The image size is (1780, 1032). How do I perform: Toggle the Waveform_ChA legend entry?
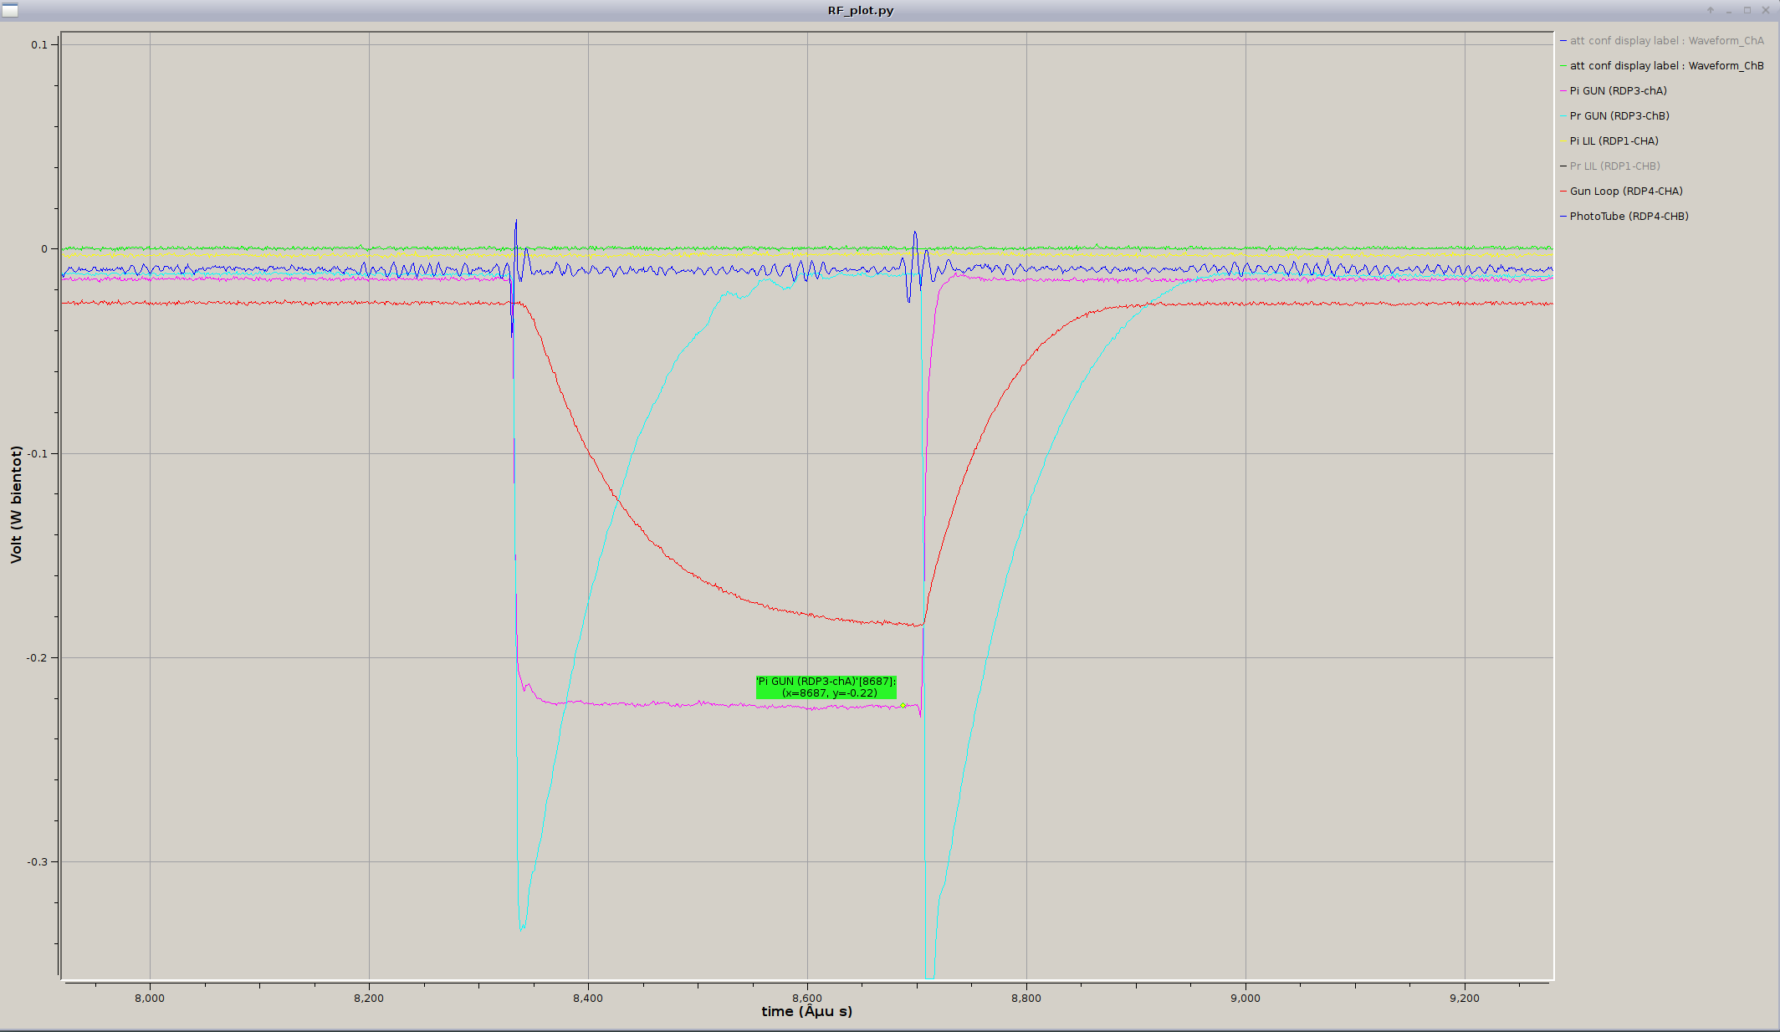click(1665, 41)
